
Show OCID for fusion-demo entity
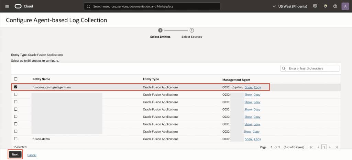(x=249, y=139)
